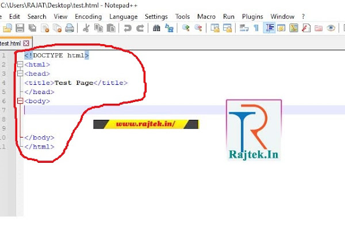Show the Document Map panel icon

293,28
